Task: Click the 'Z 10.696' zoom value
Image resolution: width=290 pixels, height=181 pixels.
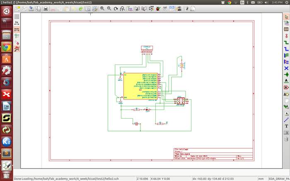Action: (143, 179)
